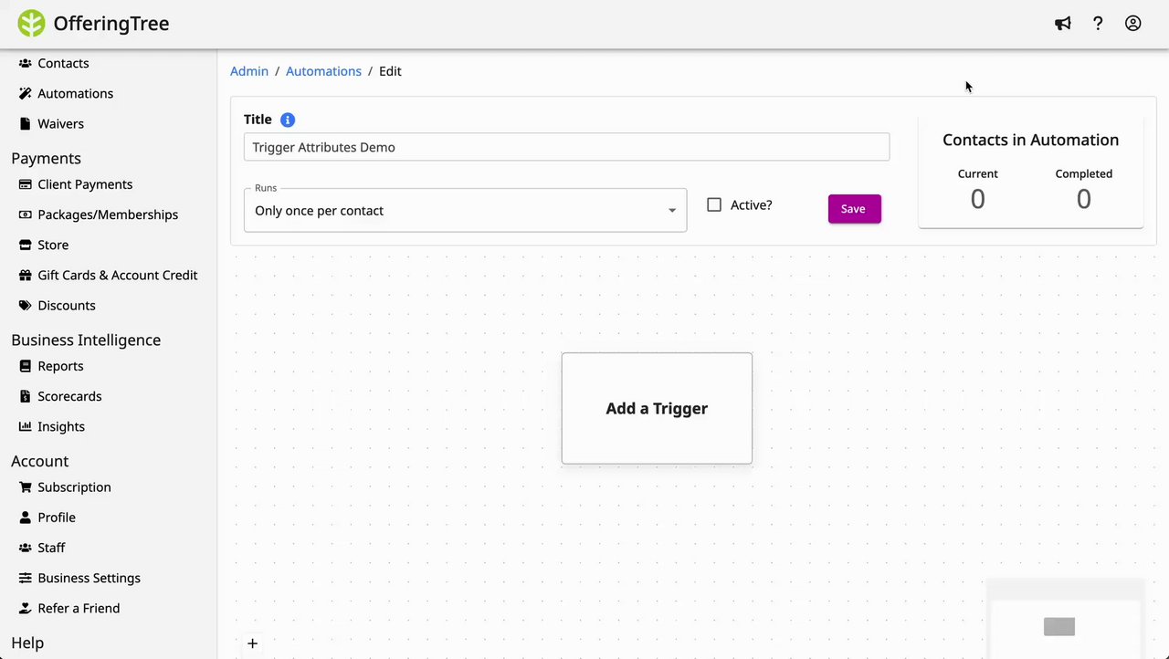The image size is (1169, 659).
Task: Save the automation
Action: click(854, 209)
